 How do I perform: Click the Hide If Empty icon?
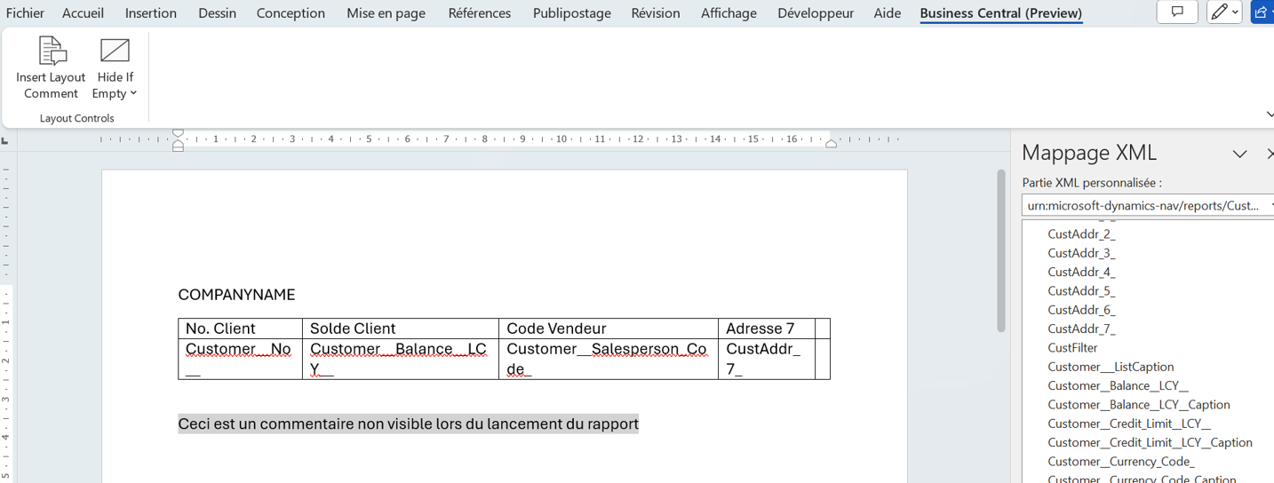click(x=115, y=51)
